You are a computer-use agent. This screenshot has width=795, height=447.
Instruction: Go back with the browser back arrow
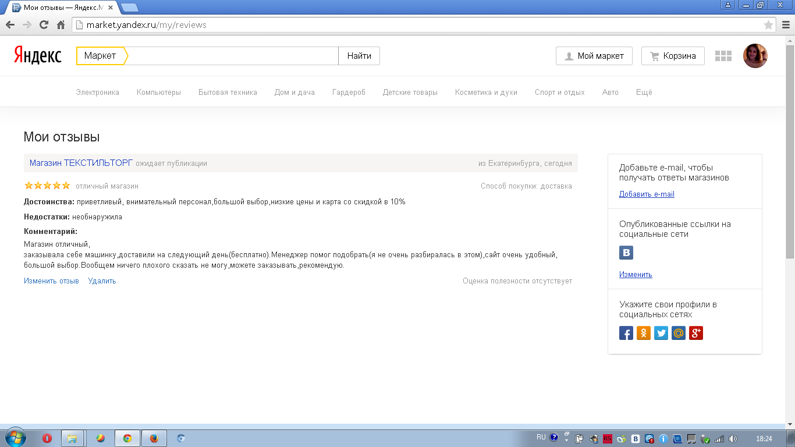10,25
